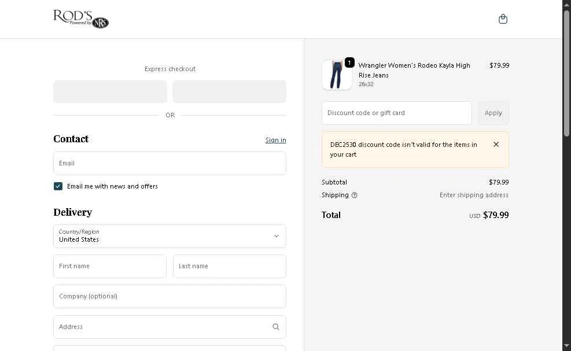Click the scrollbar down arrow
571x351 pixels.
click(566, 346)
